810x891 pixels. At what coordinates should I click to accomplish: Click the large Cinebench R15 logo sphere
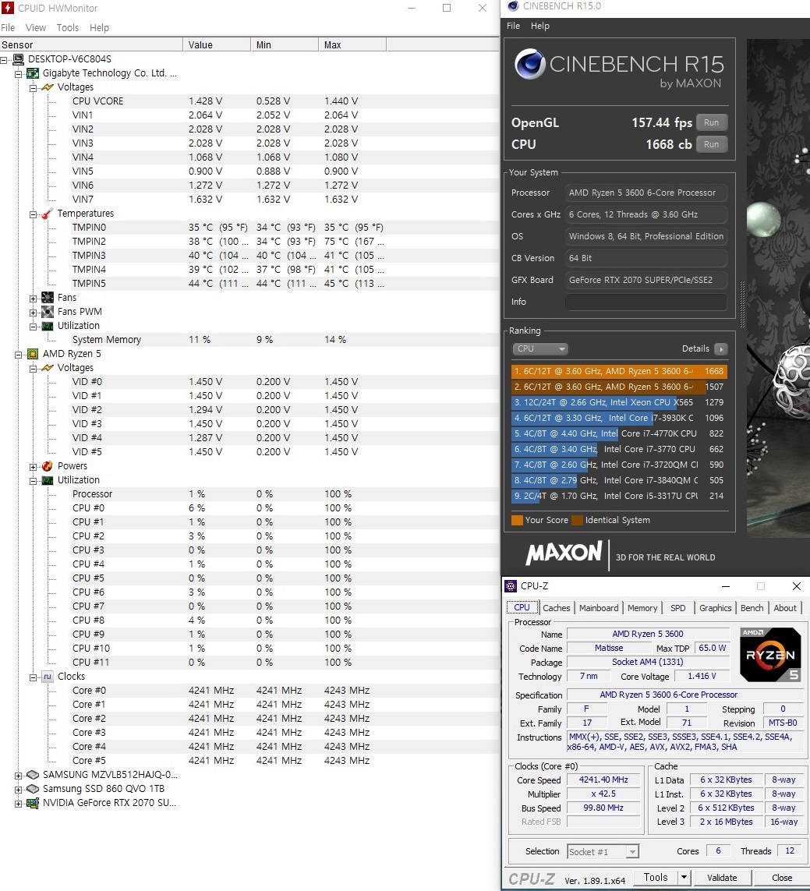point(530,64)
